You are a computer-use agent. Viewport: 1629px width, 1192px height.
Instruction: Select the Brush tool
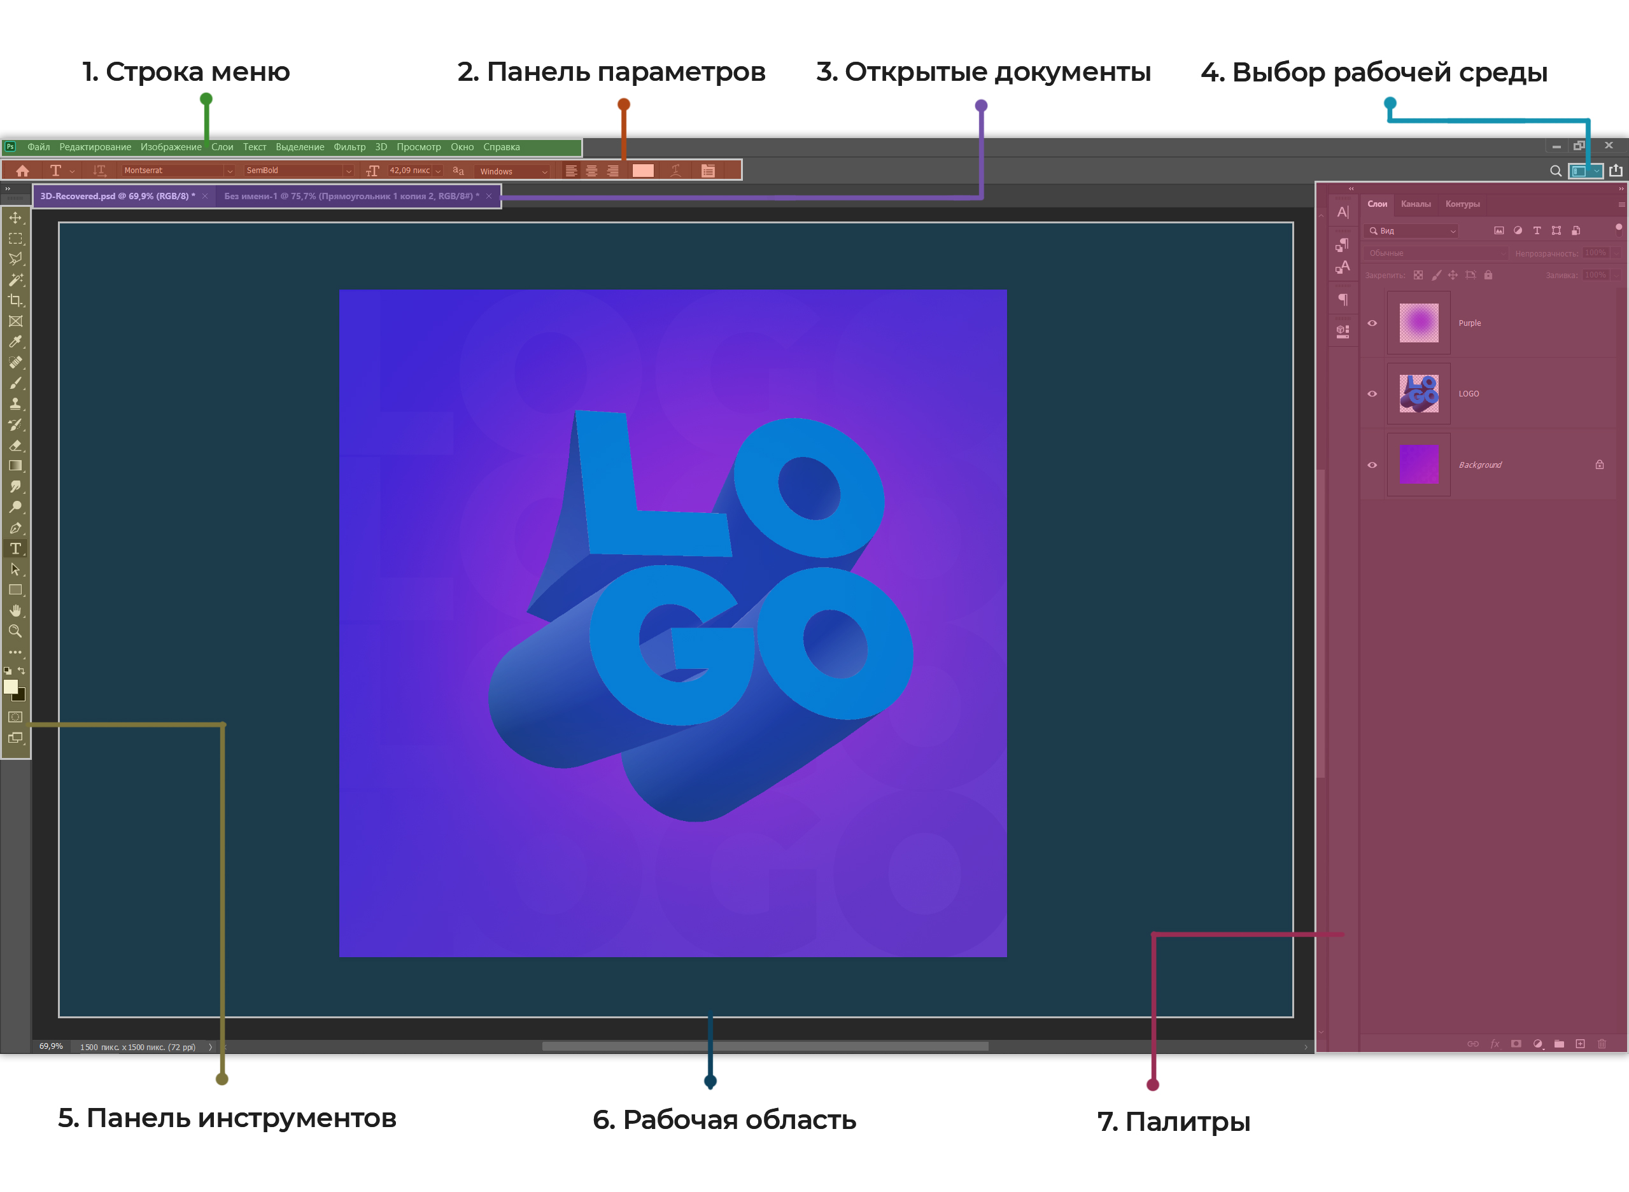(x=15, y=383)
